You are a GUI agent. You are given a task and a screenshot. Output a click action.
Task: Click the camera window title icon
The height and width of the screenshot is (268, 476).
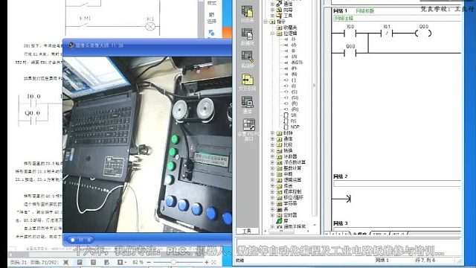pyautogui.click(x=71, y=45)
